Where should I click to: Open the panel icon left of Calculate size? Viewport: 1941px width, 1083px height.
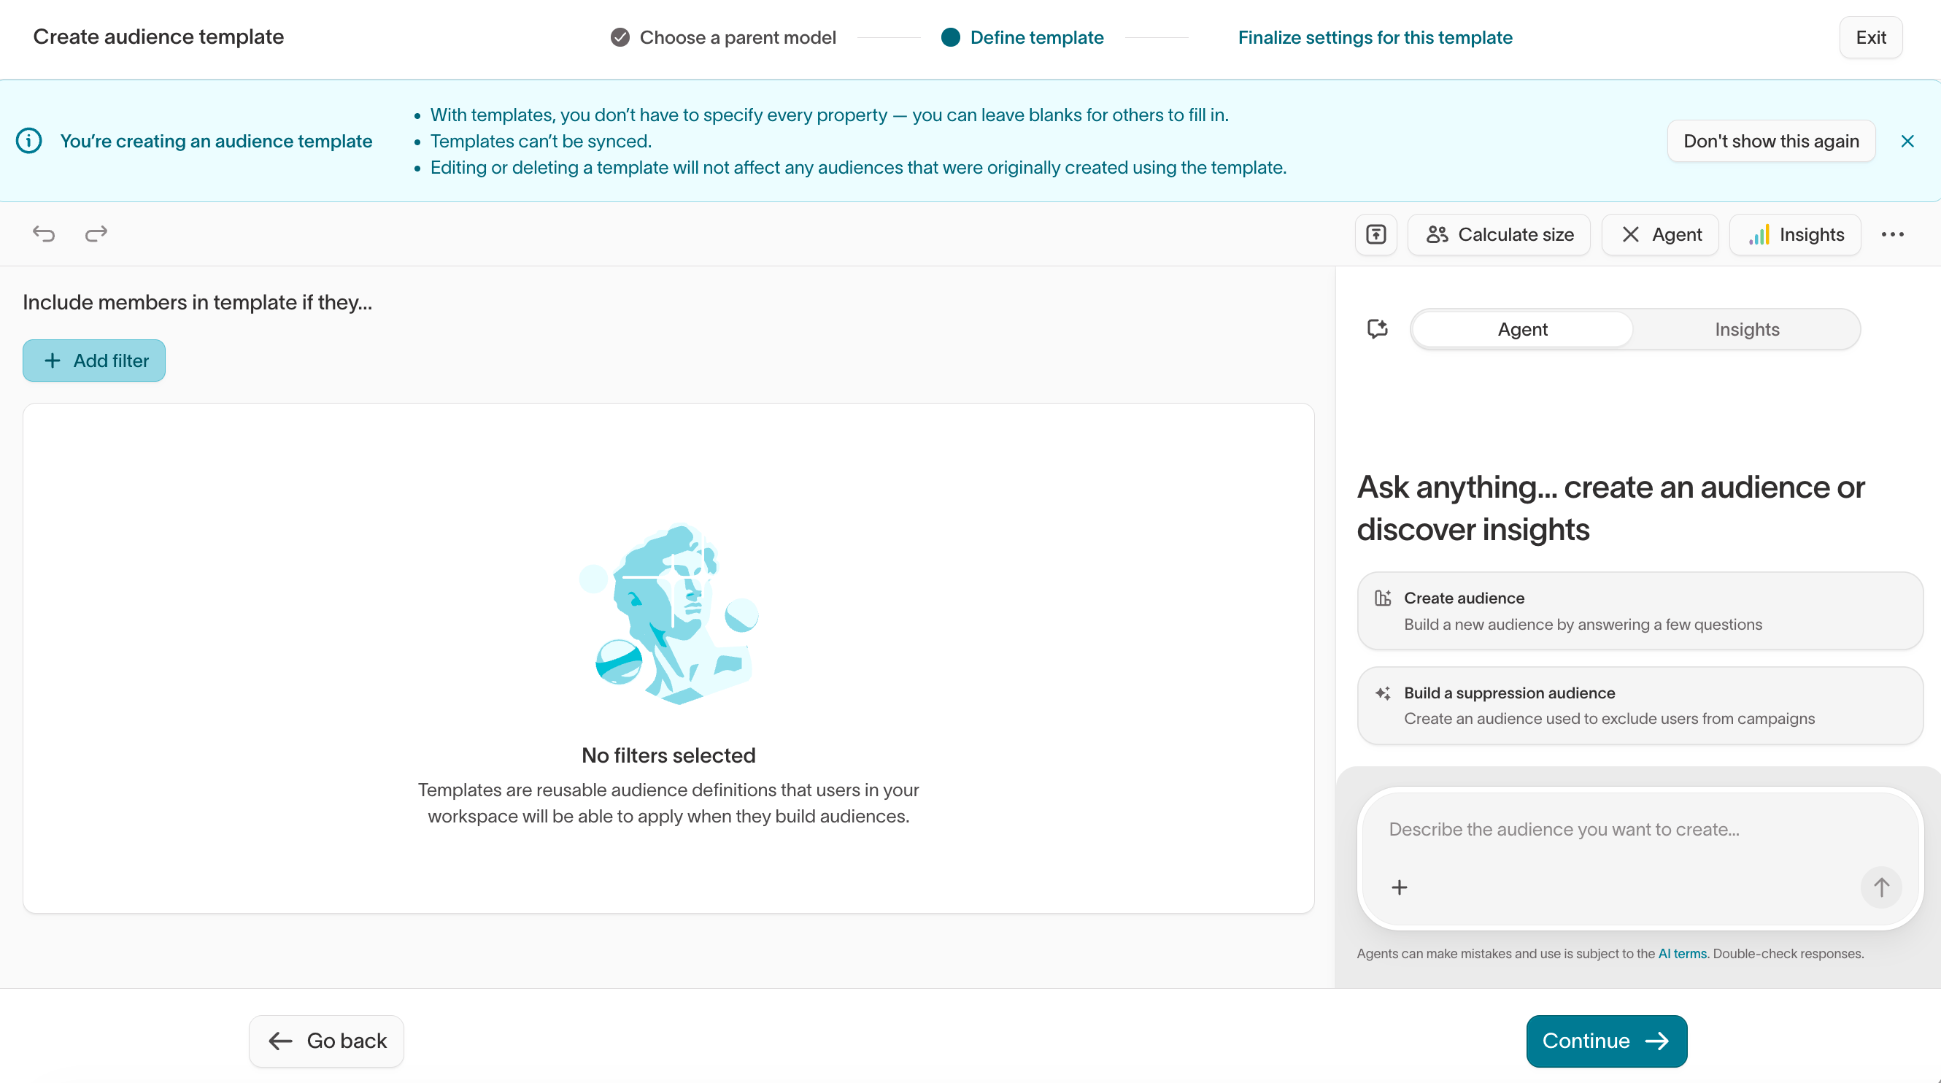(x=1376, y=234)
